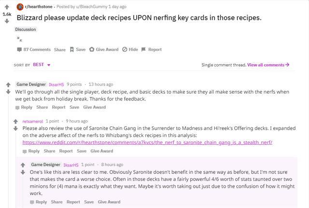This screenshot has width=309, height=208.
Task: Downvote the main post
Action: [x=7, y=21]
